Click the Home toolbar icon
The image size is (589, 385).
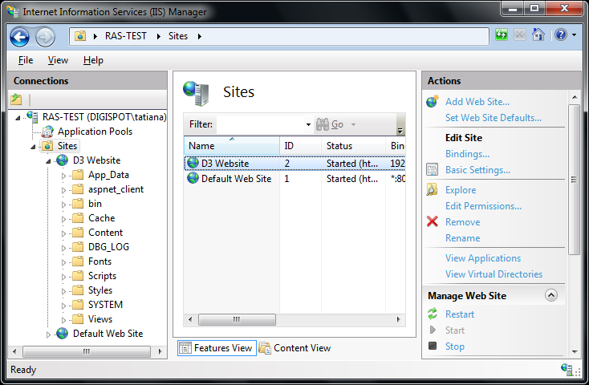(538, 35)
